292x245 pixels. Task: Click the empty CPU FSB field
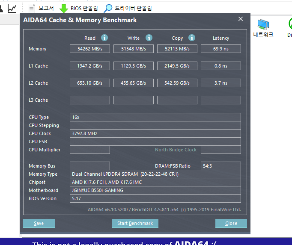(x=155, y=142)
